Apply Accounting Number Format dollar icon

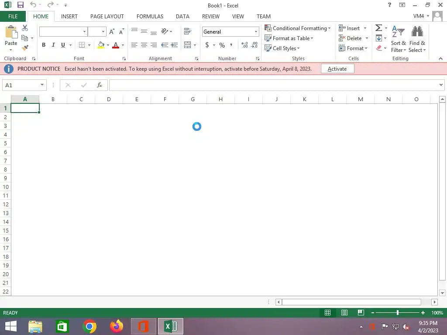coord(207,45)
